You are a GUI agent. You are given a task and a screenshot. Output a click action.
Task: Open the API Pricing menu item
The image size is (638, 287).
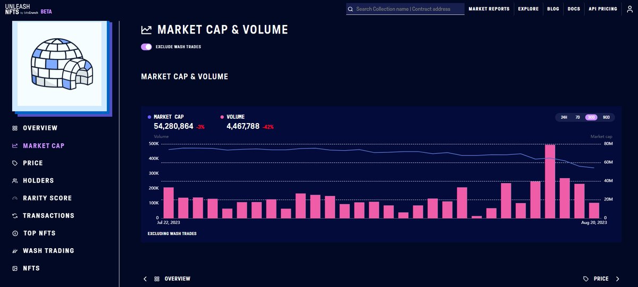(x=603, y=9)
